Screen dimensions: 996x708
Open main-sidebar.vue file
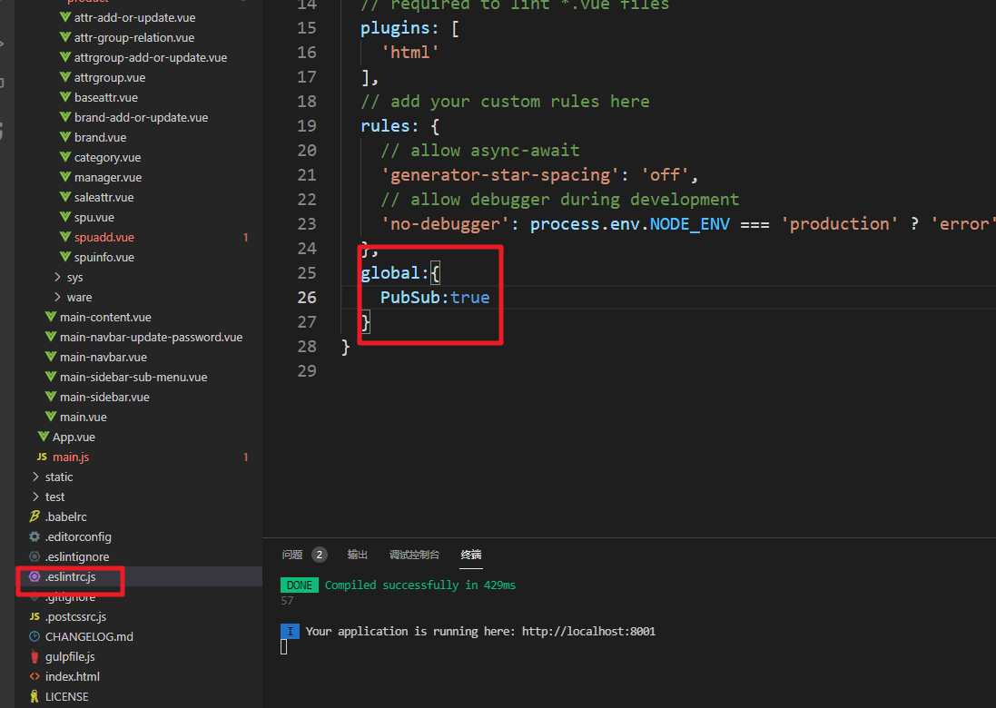(x=104, y=397)
